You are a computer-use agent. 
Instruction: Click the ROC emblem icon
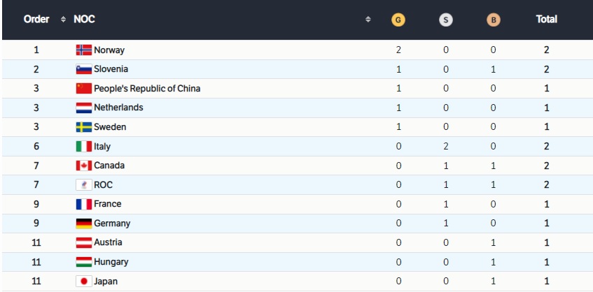pos(83,185)
